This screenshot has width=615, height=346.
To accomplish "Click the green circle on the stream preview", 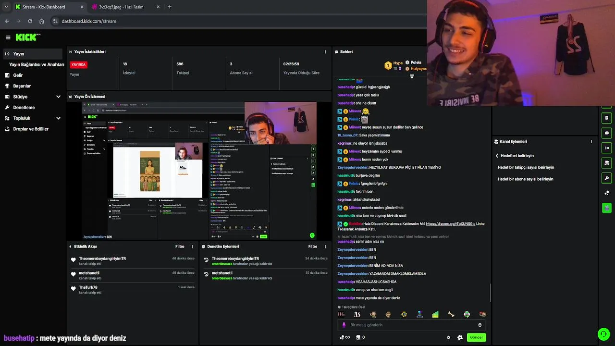I will click(x=312, y=235).
